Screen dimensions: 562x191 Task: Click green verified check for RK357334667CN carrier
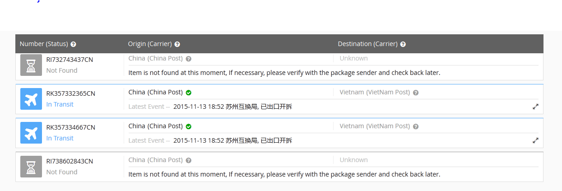pos(189,126)
